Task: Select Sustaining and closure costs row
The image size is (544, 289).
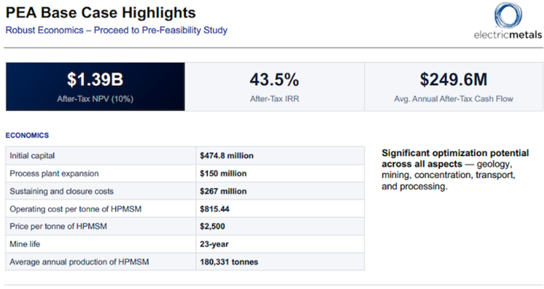Action: click(61, 191)
